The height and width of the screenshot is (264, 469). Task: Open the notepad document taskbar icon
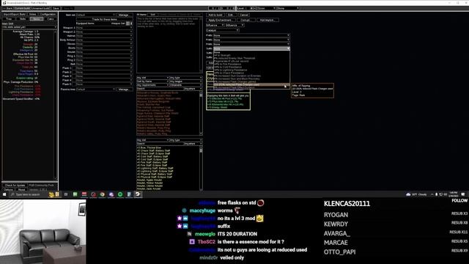click(129, 194)
